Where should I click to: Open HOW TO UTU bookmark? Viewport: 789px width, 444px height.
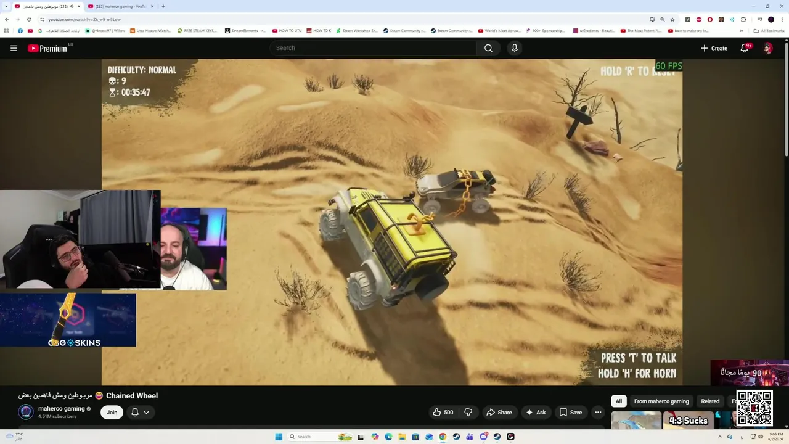click(x=287, y=30)
